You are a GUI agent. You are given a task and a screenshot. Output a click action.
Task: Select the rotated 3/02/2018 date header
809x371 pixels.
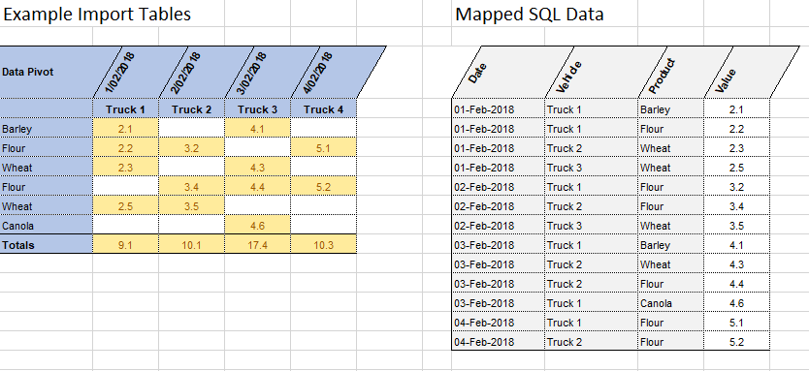point(252,72)
